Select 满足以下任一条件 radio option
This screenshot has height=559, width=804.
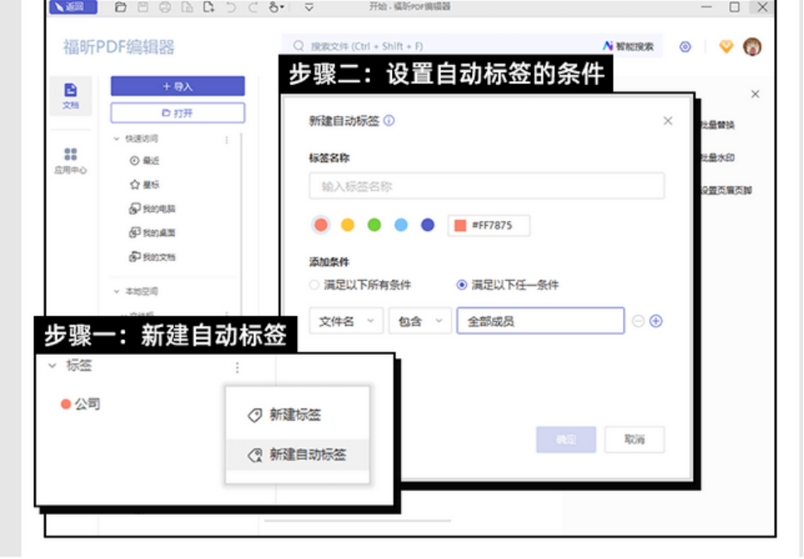[462, 285]
